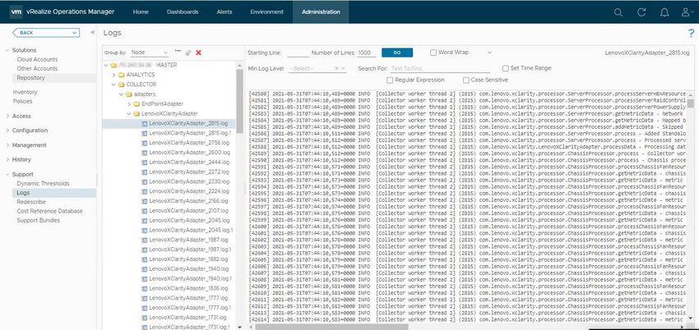The height and width of the screenshot is (330, 699).
Task: Collapse the COLLECTOR folder arrow
Action: click(x=113, y=84)
